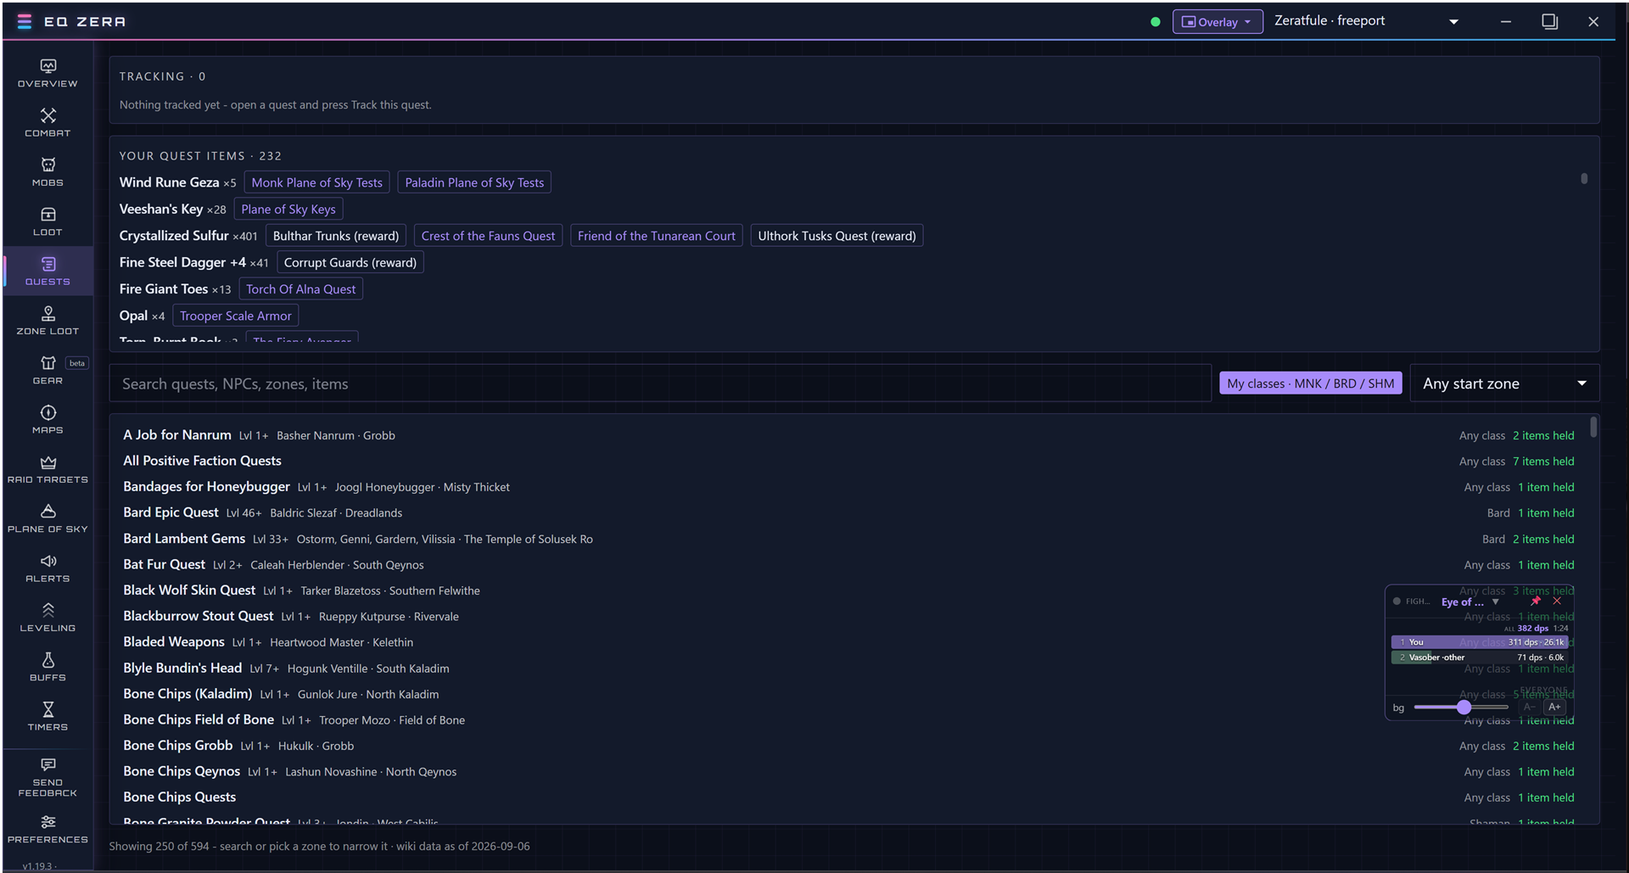Go to the Plane of Sky section
This screenshot has width=1629, height=873.
click(48, 518)
